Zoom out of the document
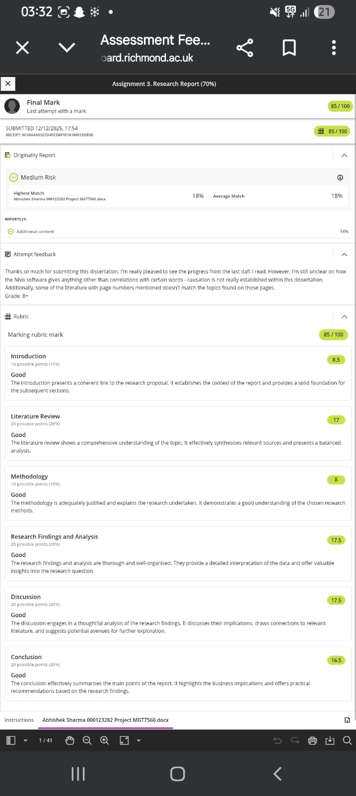The width and height of the screenshot is (356, 796). tap(87, 740)
